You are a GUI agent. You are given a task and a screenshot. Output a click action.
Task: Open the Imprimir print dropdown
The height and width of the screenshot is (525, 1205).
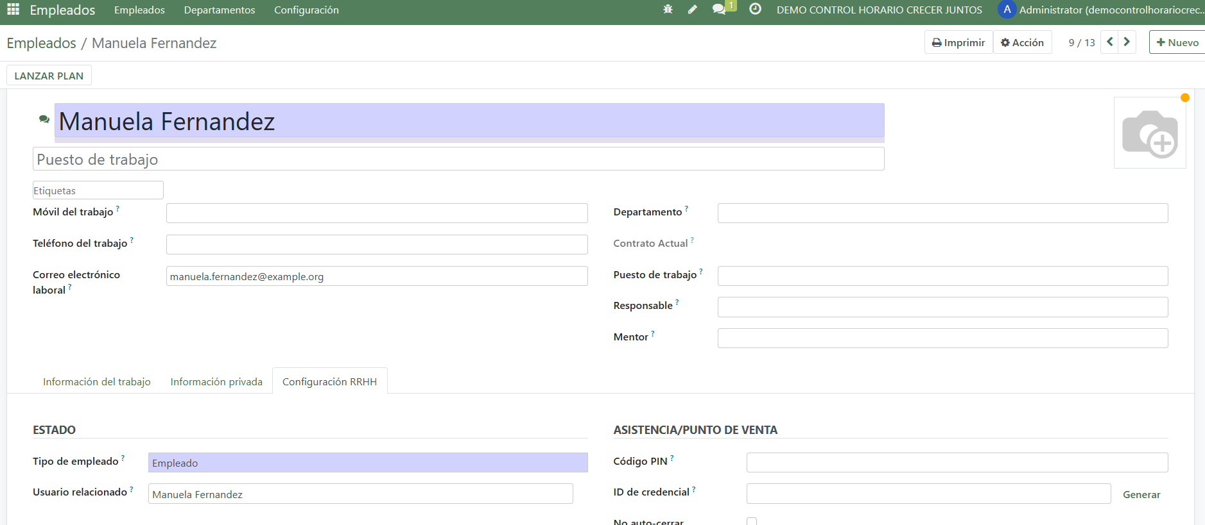pos(958,42)
